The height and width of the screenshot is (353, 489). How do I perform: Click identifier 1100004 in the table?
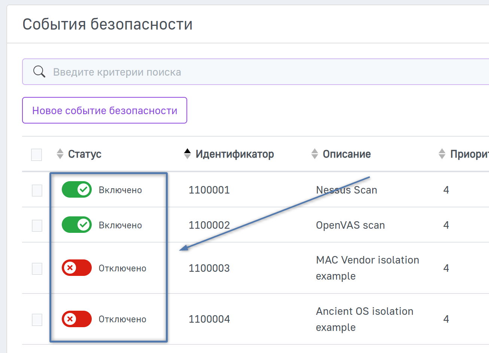click(x=209, y=319)
